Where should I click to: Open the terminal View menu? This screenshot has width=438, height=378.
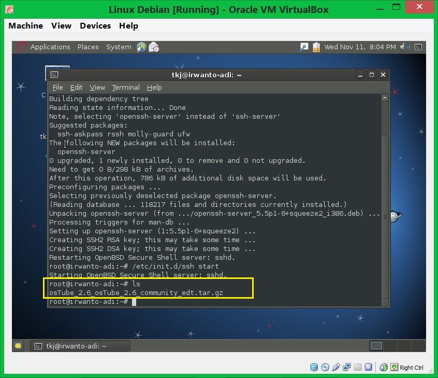coord(97,88)
